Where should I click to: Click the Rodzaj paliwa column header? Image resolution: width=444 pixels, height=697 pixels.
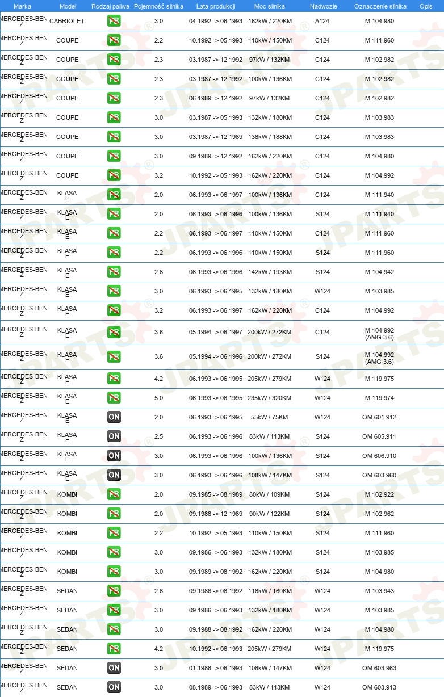pos(110,6)
